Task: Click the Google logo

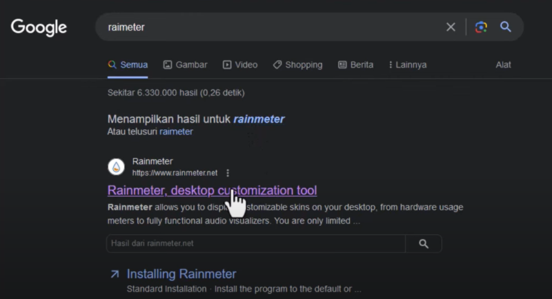Action: click(39, 28)
